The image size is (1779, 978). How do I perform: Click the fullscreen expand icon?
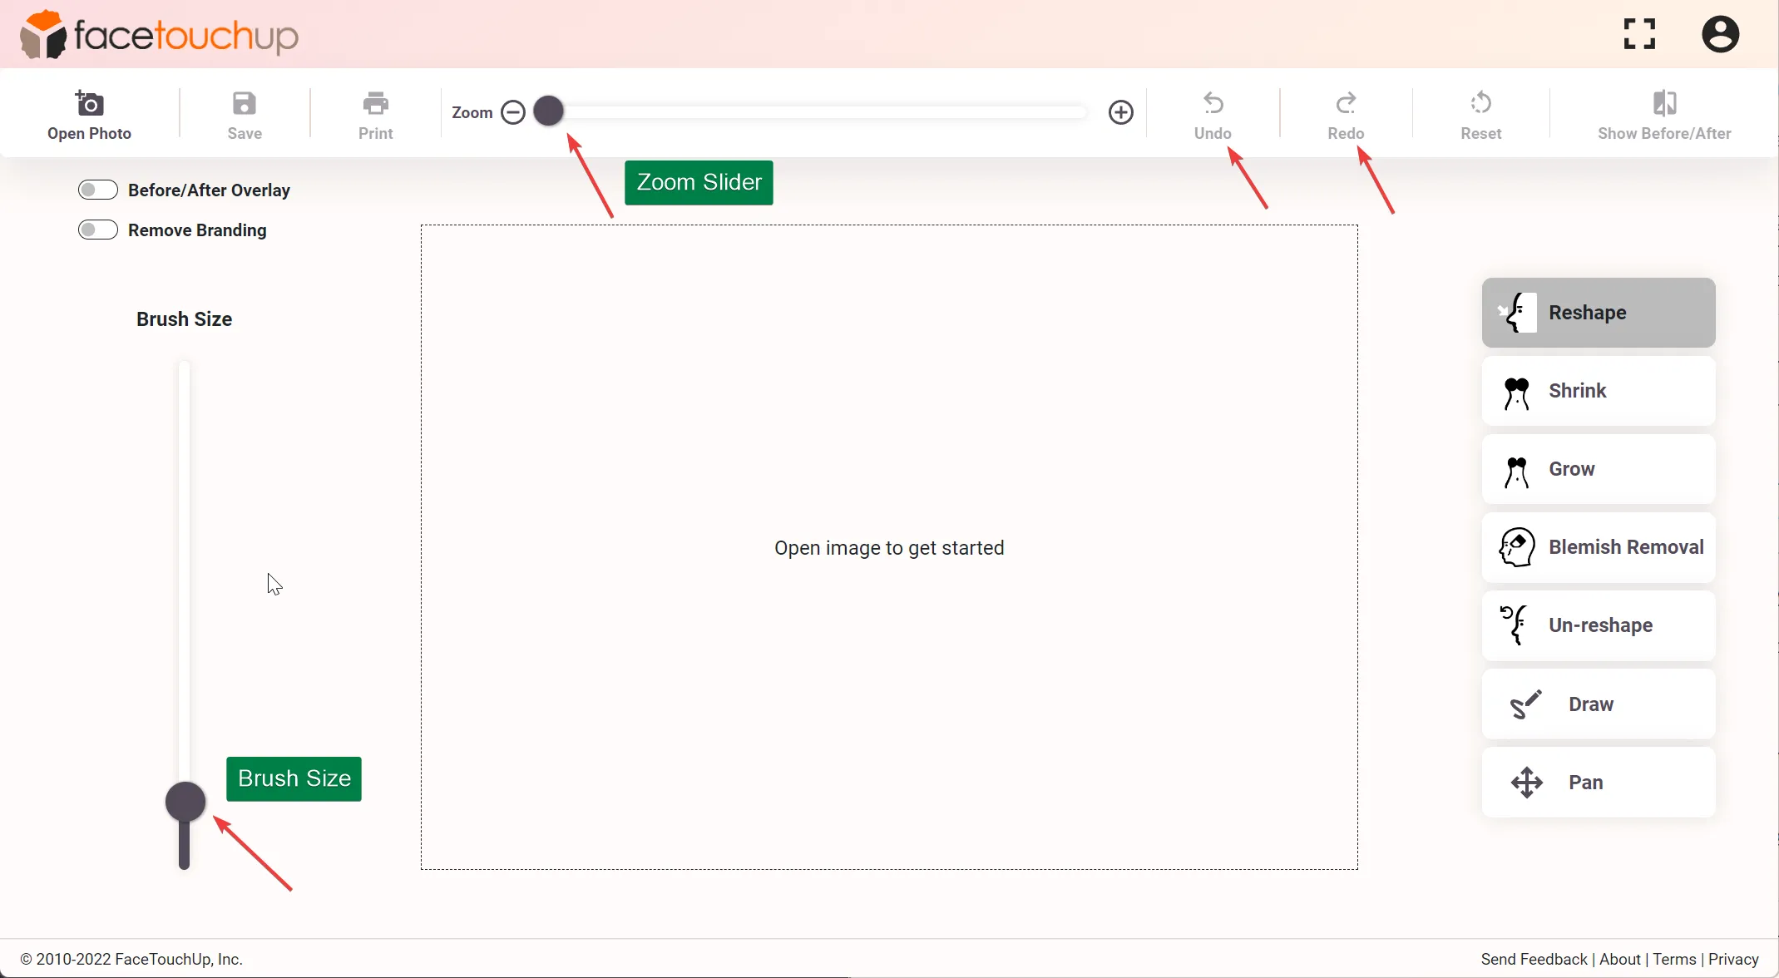pyautogui.click(x=1639, y=34)
